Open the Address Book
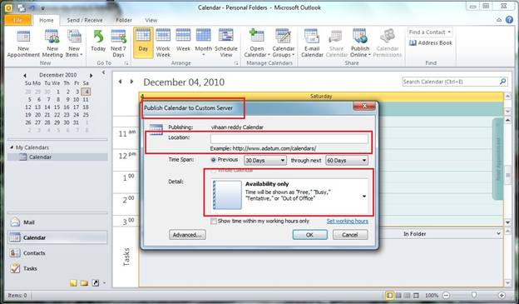Image resolution: width=519 pixels, height=304 pixels. click(x=431, y=42)
